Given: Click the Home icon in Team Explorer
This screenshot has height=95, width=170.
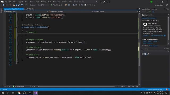Looking at the screenshot, I should pyautogui.click(x=148, y=12).
